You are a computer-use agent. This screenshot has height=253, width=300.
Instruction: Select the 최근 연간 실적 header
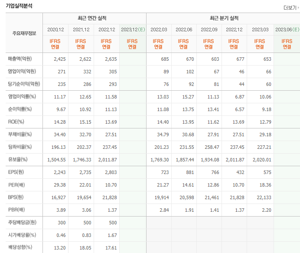[x=92, y=18]
